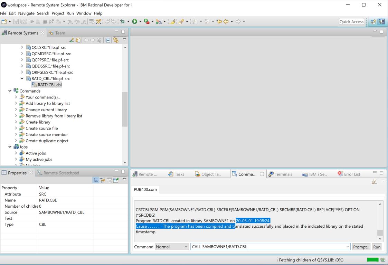Select RATD.CBL.cbl member in tree
This screenshot has height=265, width=388.
pyautogui.click(x=49, y=85)
